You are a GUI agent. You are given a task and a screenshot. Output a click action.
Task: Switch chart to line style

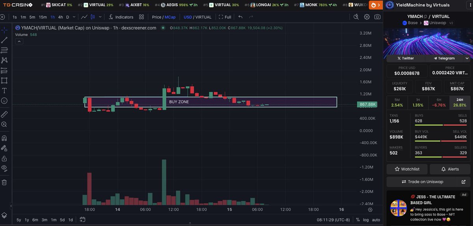[84, 17]
